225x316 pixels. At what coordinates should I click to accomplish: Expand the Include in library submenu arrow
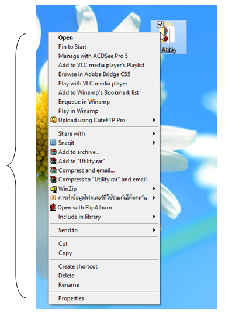(154, 217)
